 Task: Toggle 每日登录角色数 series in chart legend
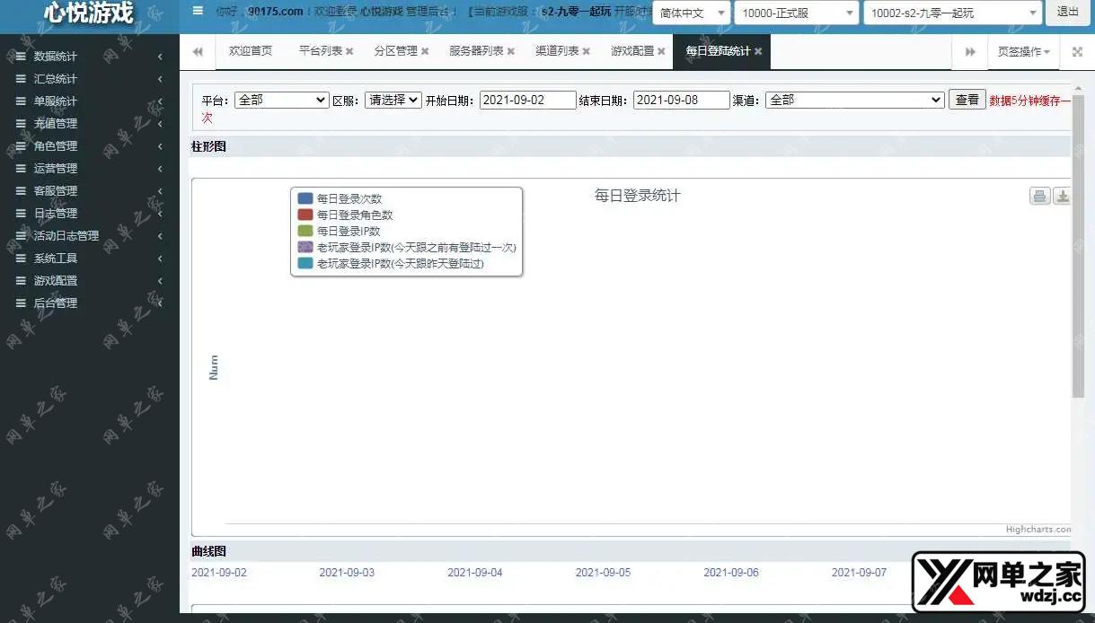(346, 215)
